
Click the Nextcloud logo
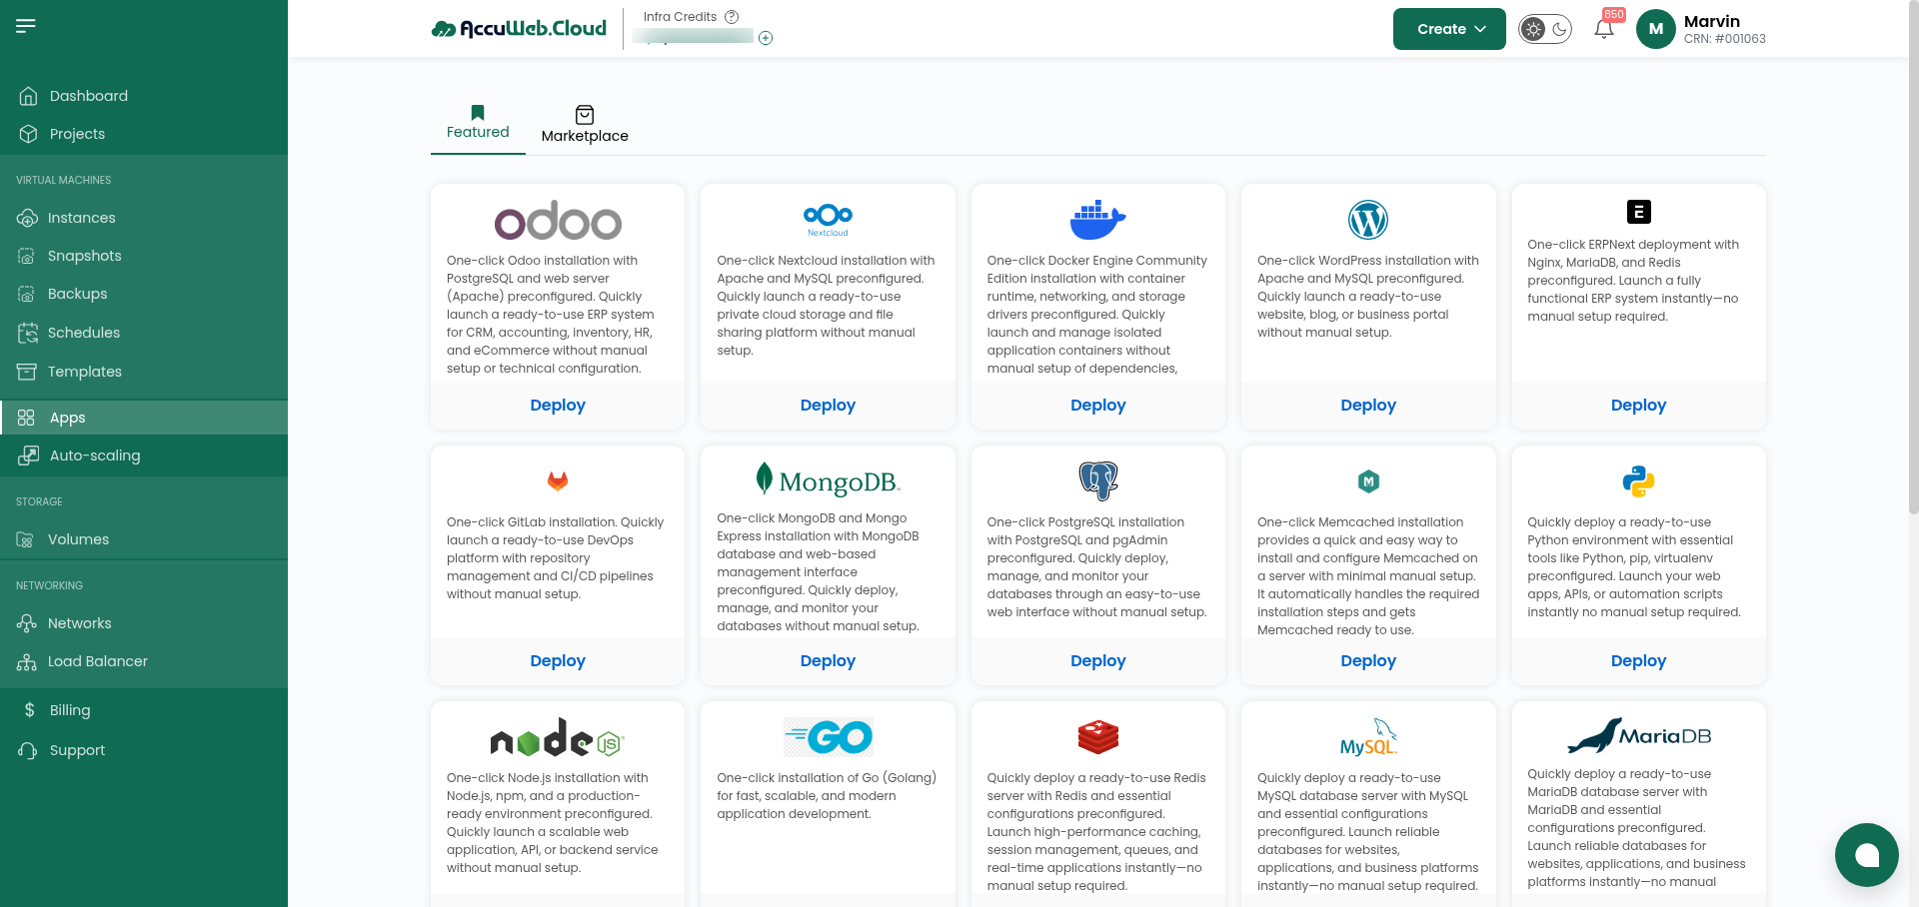(x=828, y=219)
